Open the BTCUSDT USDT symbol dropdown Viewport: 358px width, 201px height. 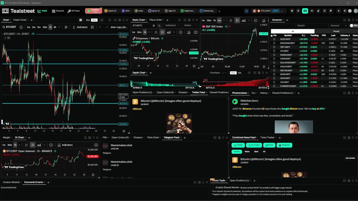(268, 11)
